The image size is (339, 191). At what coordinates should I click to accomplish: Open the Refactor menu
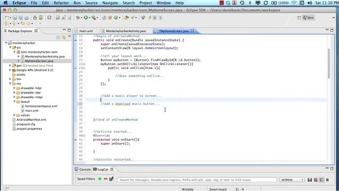point(61,3)
